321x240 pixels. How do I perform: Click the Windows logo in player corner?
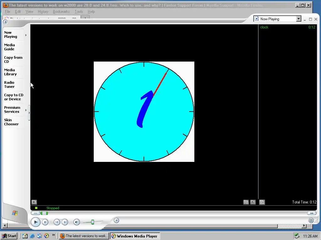click(x=15, y=213)
